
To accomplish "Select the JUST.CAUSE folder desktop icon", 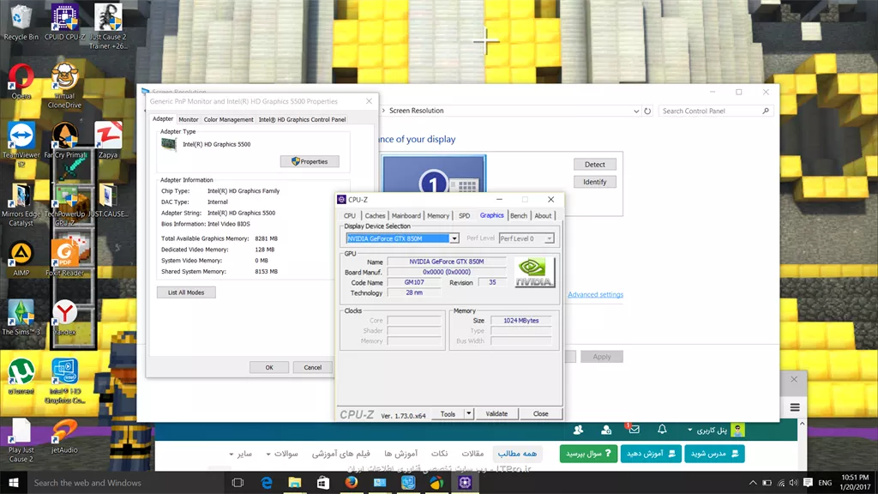I will click(108, 201).
